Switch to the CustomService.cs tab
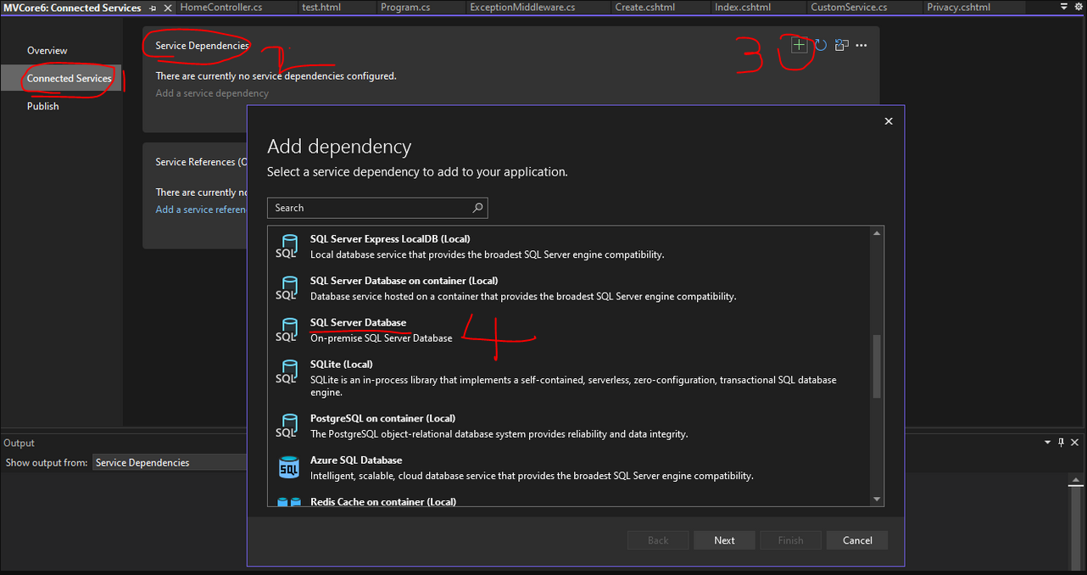Image resolution: width=1087 pixels, height=575 pixels. 849,7
